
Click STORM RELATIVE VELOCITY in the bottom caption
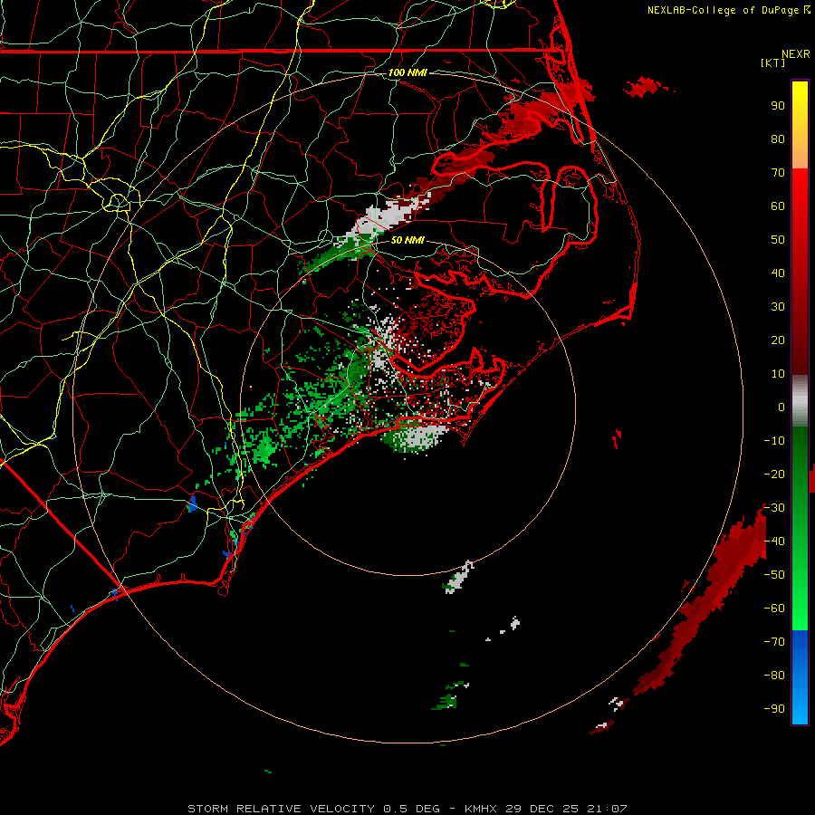281,809
